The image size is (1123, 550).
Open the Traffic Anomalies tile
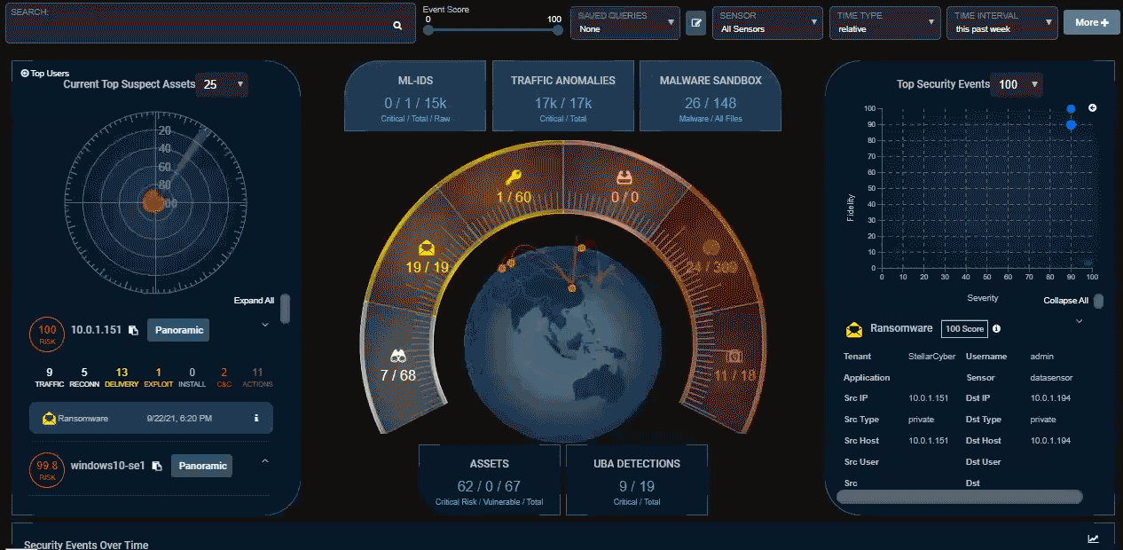click(x=562, y=97)
